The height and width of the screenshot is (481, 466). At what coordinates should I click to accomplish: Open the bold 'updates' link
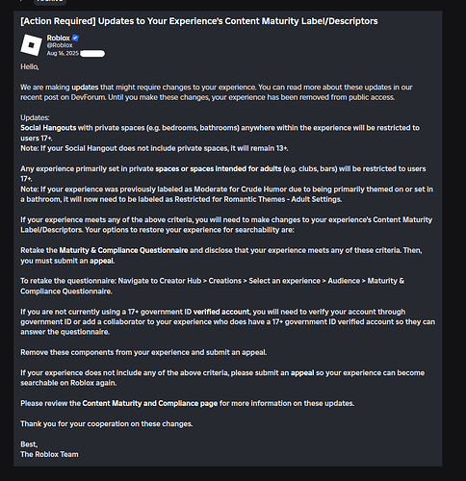(x=85, y=88)
